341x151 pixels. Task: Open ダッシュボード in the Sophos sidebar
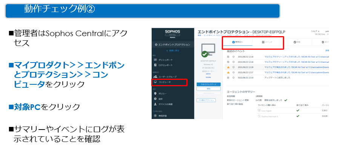click(x=165, y=59)
